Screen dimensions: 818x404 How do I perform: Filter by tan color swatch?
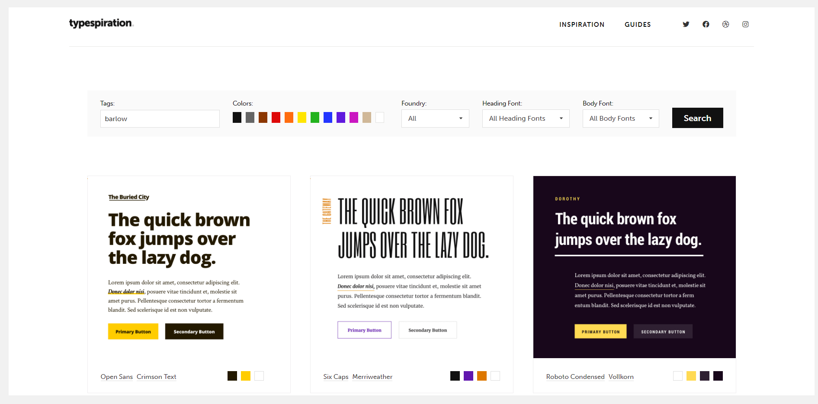(x=367, y=118)
